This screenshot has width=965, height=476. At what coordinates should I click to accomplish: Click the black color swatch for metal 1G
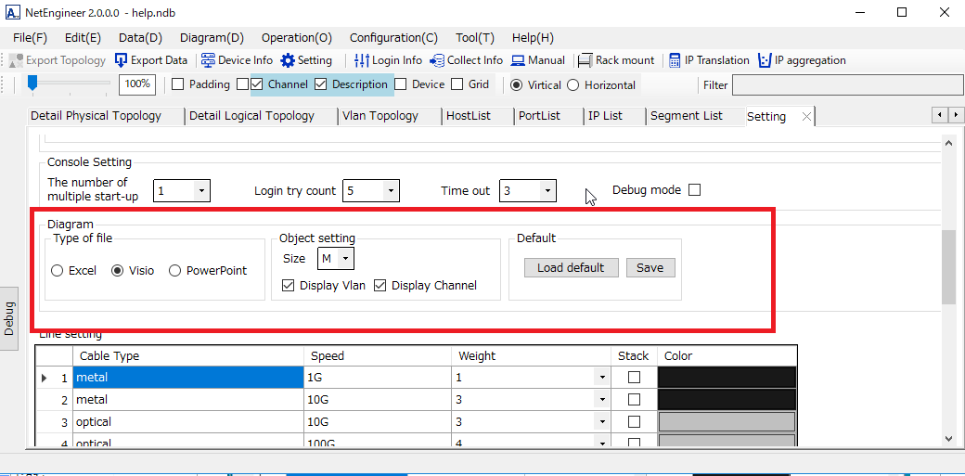tap(727, 378)
